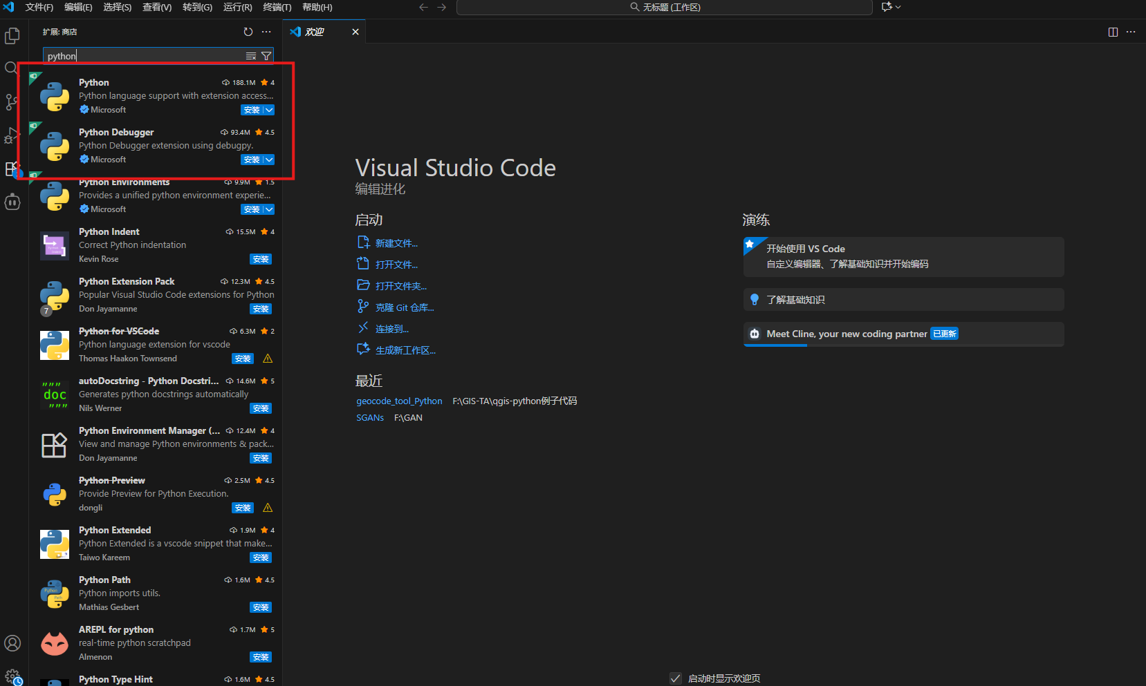Click the Python extension logo
The width and height of the screenshot is (1146, 686).
[x=55, y=96]
